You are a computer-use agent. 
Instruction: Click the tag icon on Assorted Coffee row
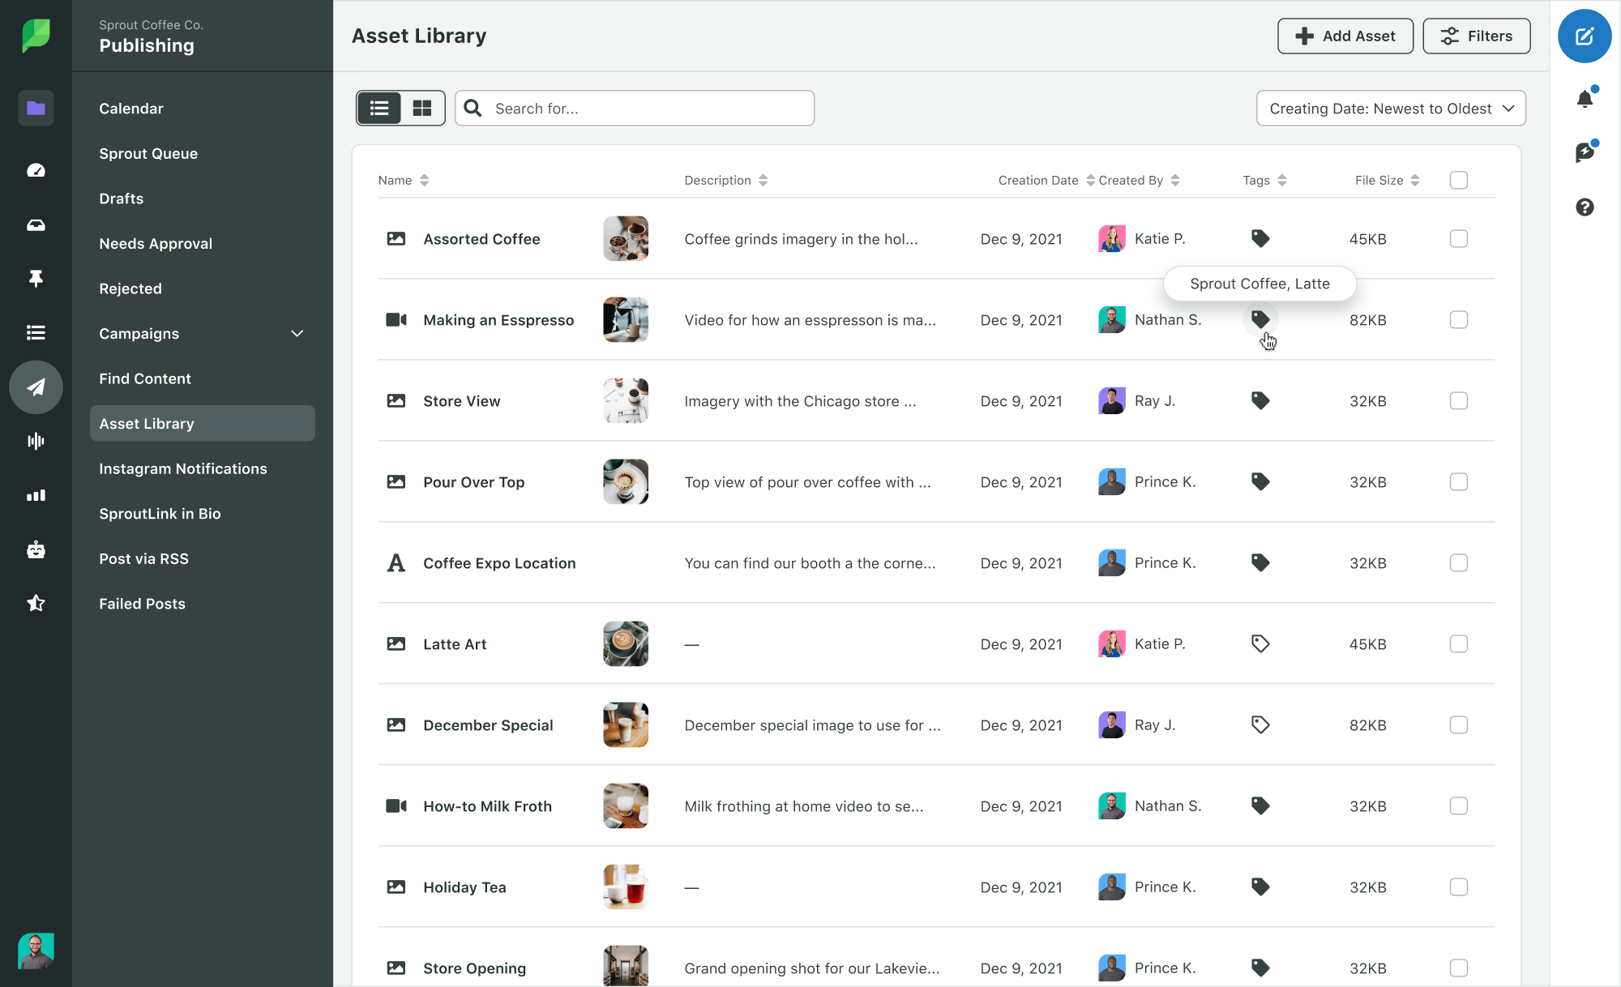(x=1260, y=238)
